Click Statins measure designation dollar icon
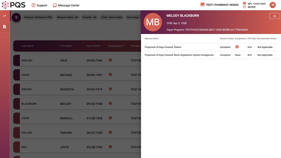 coord(237,47)
